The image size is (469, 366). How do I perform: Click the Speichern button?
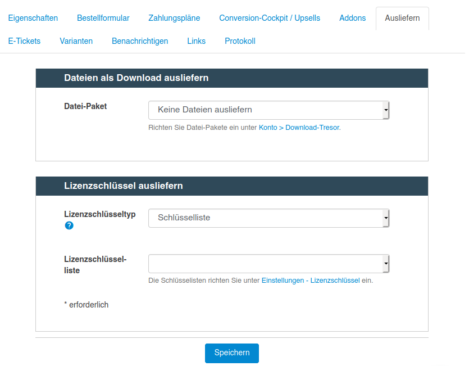(232, 353)
